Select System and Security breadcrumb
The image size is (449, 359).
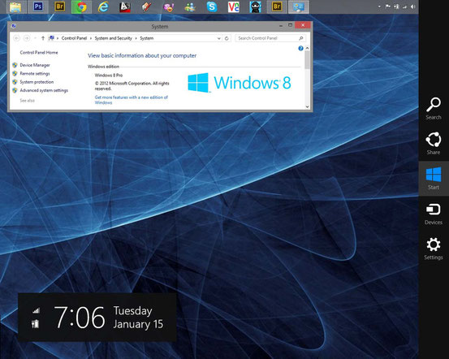tap(114, 38)
